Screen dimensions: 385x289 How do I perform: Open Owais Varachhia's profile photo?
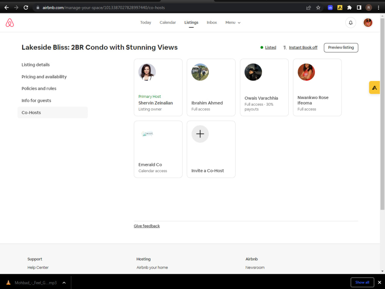pyautogui.click(x=253, y=72)
